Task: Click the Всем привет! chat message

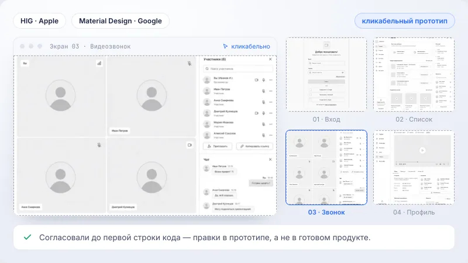Action: coord(224,172)
